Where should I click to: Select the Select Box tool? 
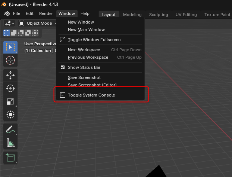[10, 48]
